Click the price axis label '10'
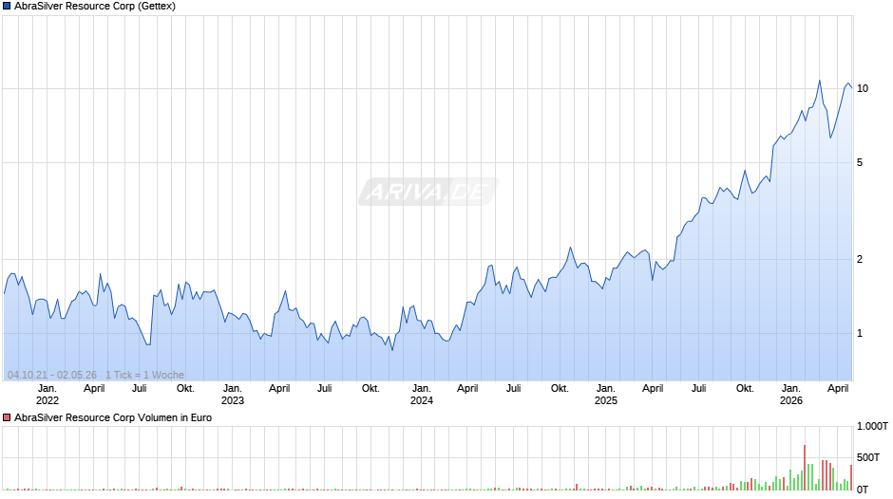The image size is (893, 499). 863,89
